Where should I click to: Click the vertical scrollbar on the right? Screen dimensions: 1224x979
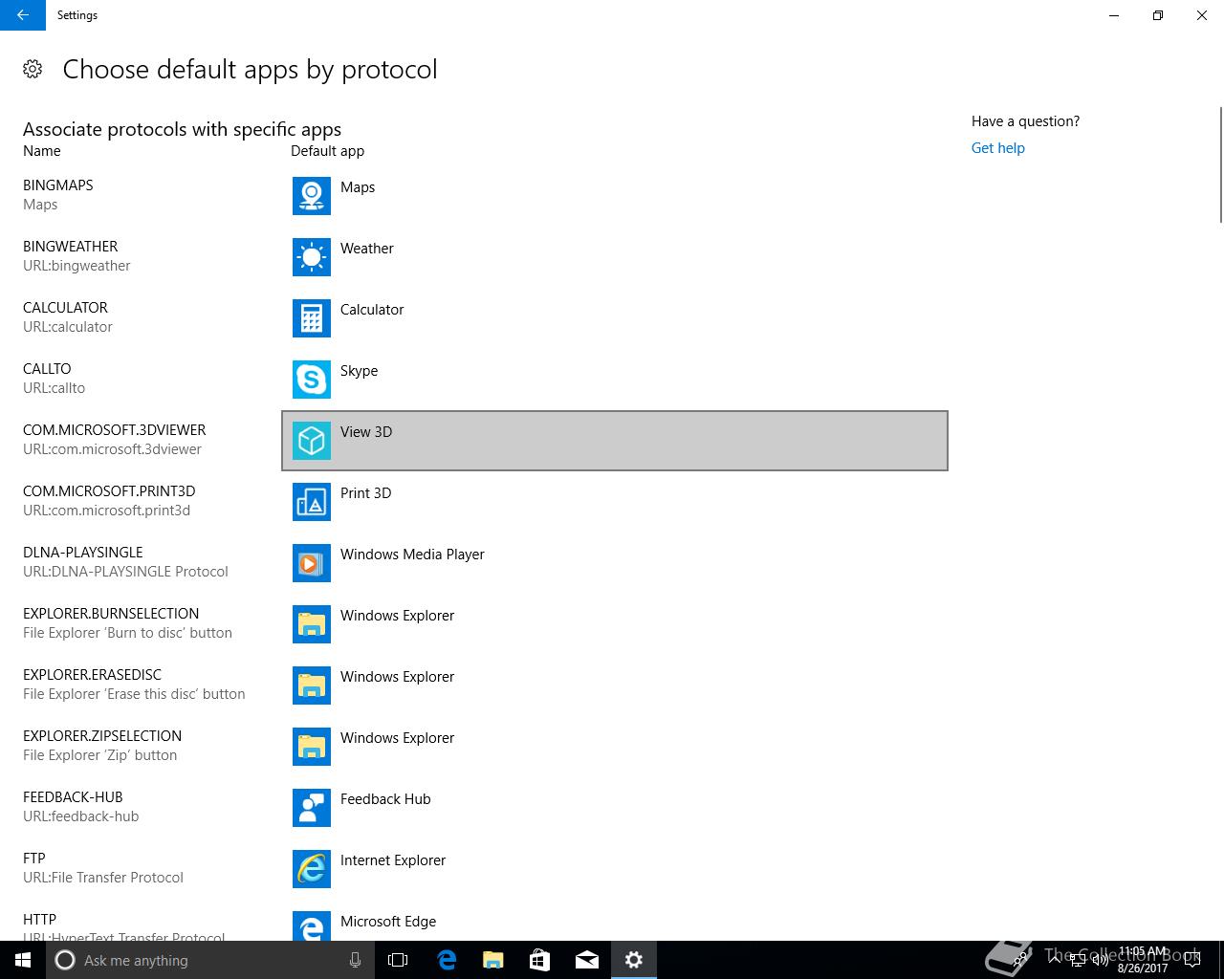(1220, 164)
